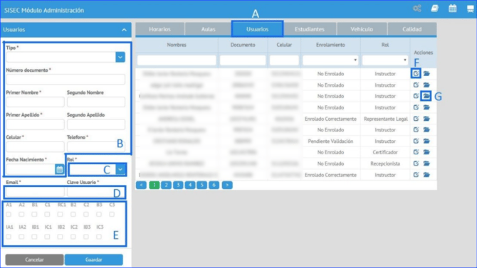Open the settings gears icon in the header

pos(417,9)
